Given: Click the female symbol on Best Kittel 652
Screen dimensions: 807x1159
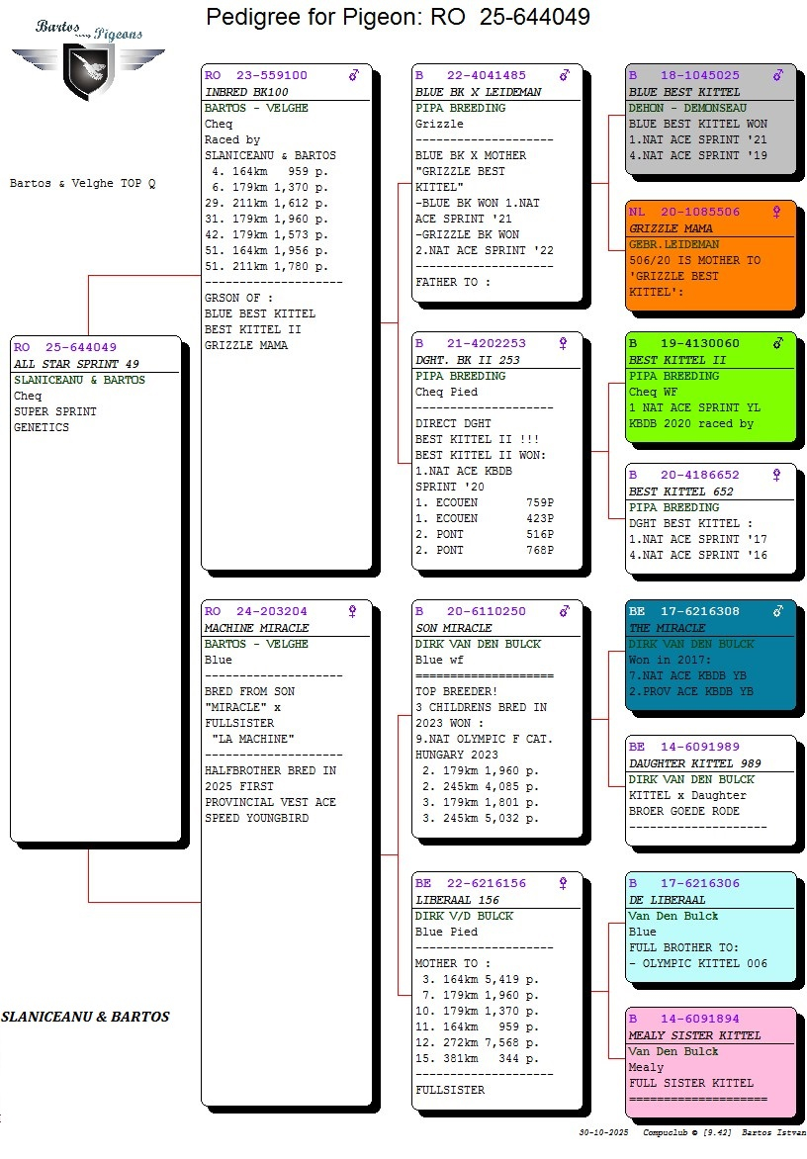Looking at the screenshot, I should [776, 475].
